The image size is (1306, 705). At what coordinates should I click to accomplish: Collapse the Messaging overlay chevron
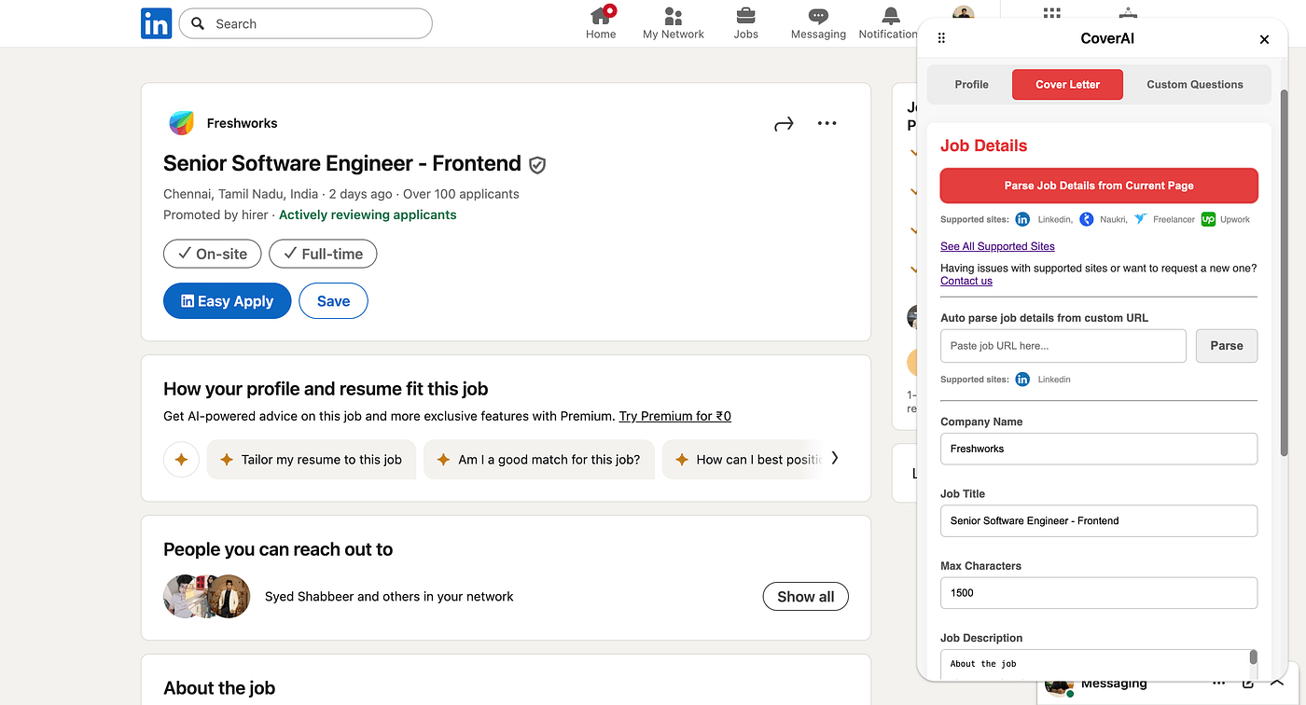[x=1277, y=684]
